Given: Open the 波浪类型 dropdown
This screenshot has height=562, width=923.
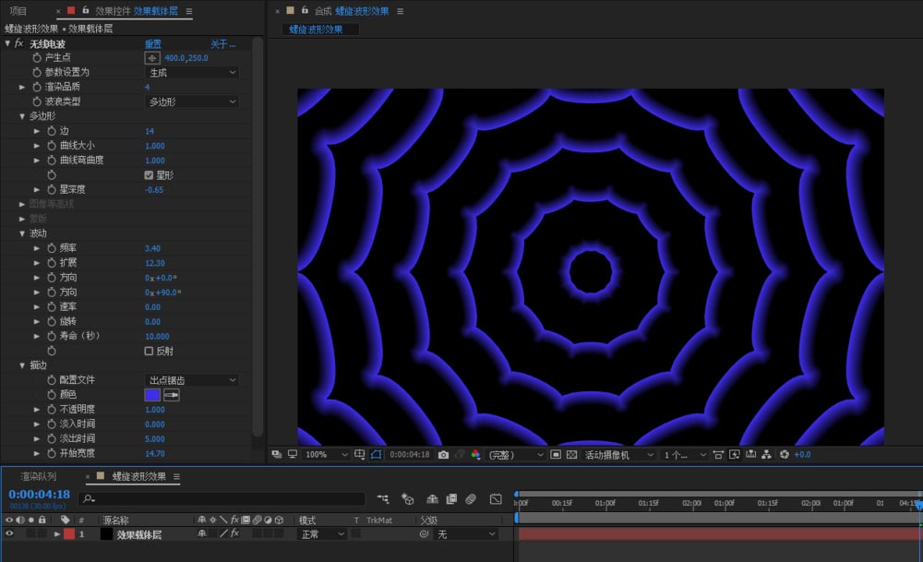Looking at the screenshot, I should (x=192, y=102).
